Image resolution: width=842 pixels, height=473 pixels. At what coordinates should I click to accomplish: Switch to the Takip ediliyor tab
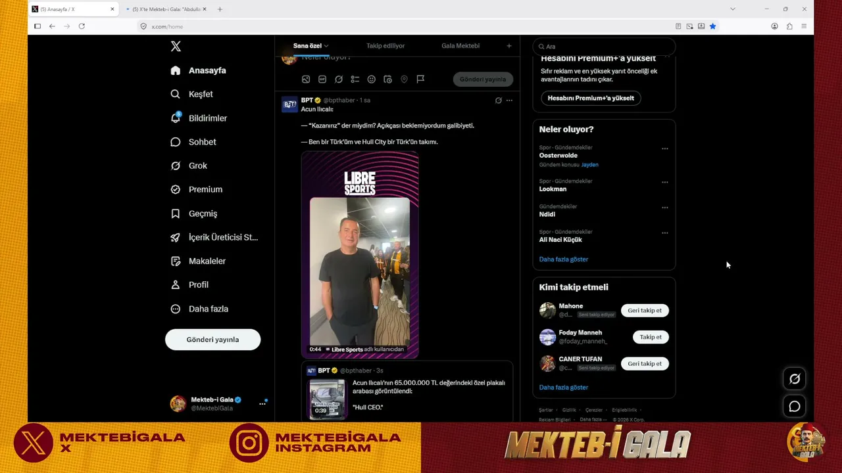coord(385,46)
